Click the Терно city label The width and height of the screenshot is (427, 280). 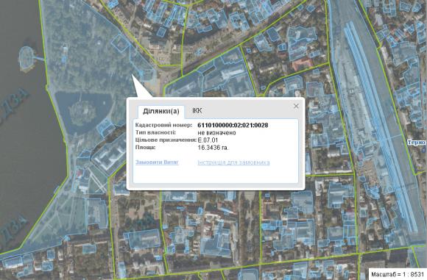pyautogui.click(x=417, y=143)
